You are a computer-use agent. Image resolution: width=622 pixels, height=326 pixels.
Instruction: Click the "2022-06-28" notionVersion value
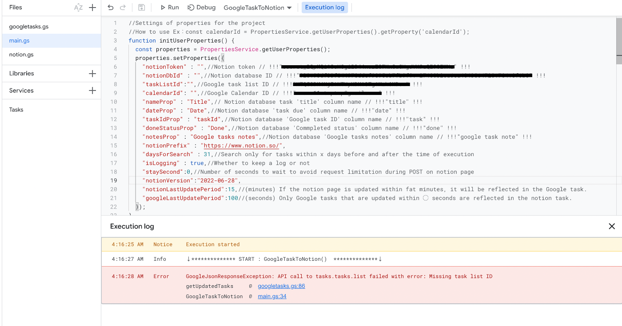(x=217, y=181)
